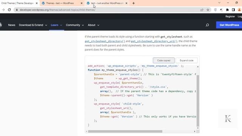Expand the Download & Extend menu

tap(33, 25)
